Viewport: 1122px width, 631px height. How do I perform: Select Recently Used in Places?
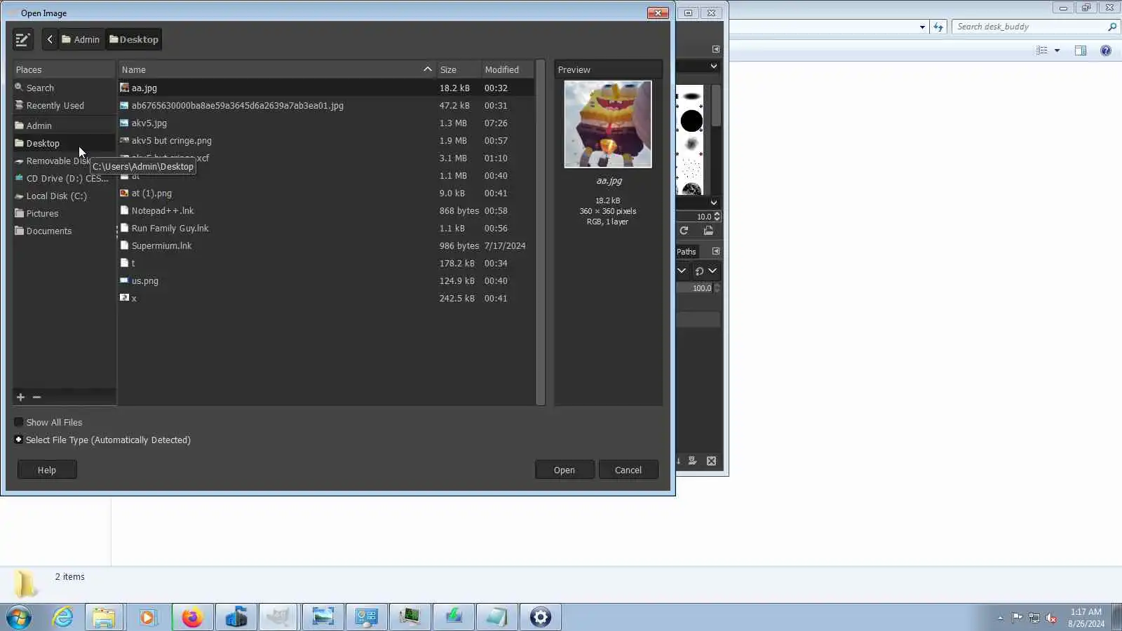[64, 106]
